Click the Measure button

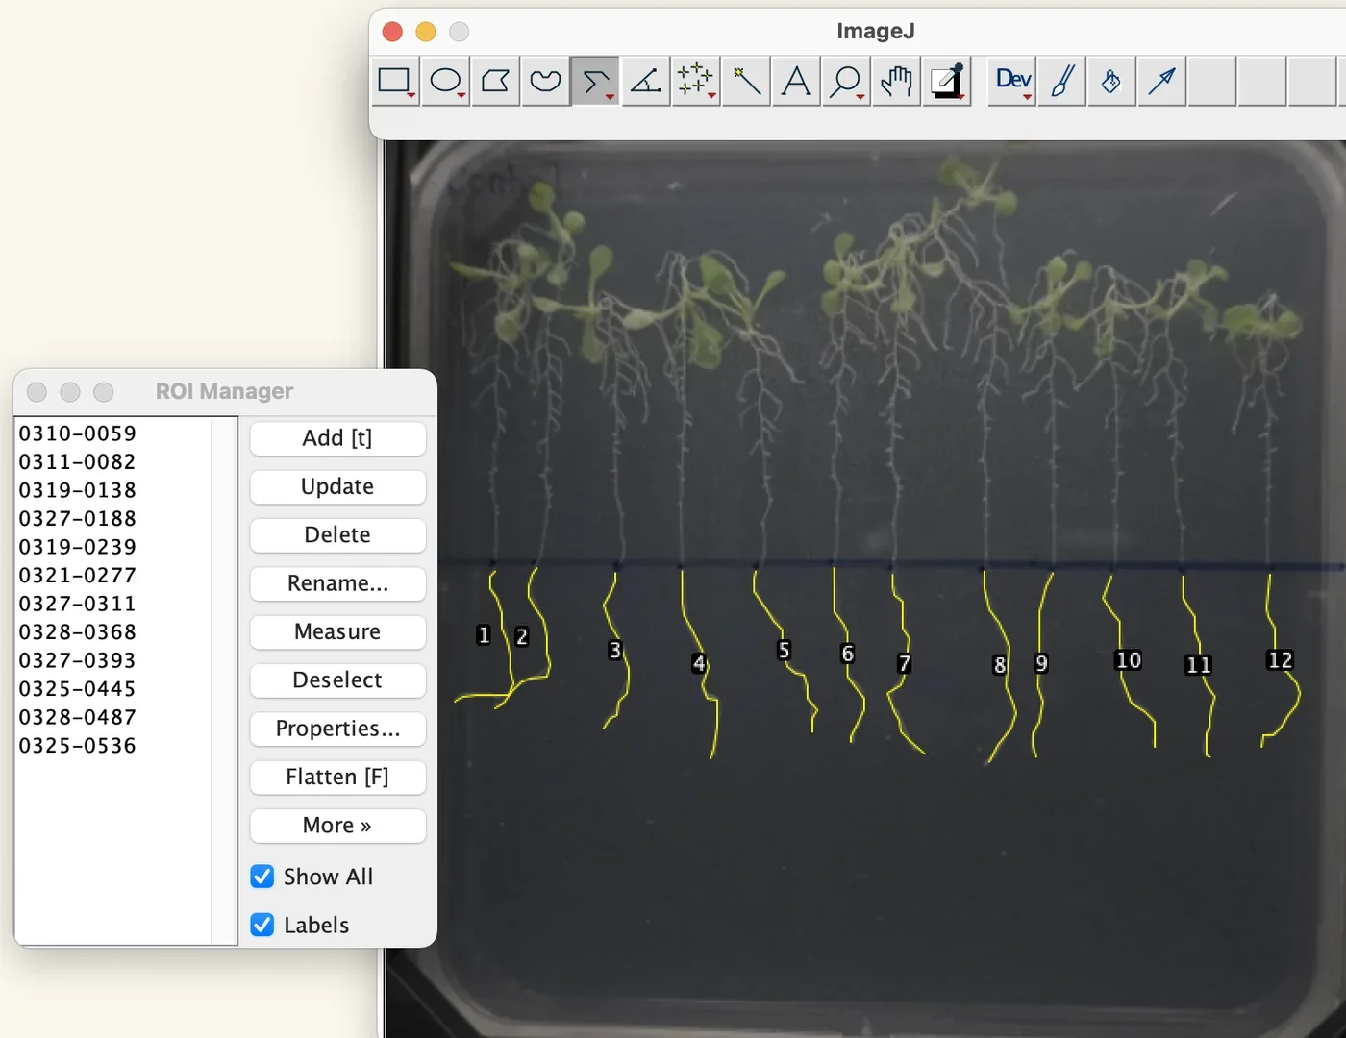pos(337,631)
